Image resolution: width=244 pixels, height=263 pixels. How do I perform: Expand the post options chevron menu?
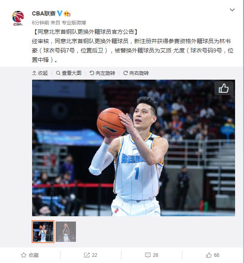232,10
